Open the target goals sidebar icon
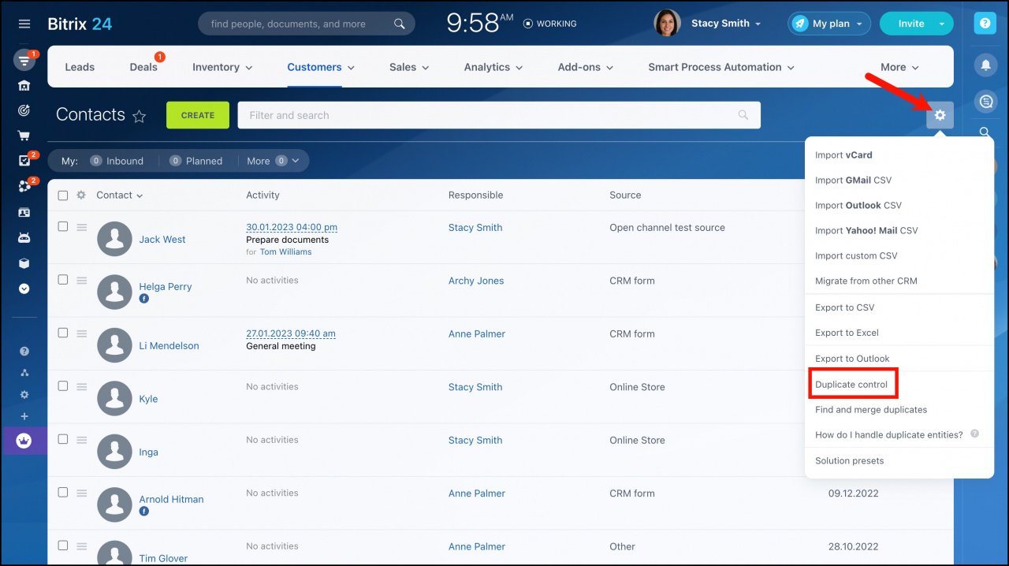1009x566 pixels. [24, 110]
